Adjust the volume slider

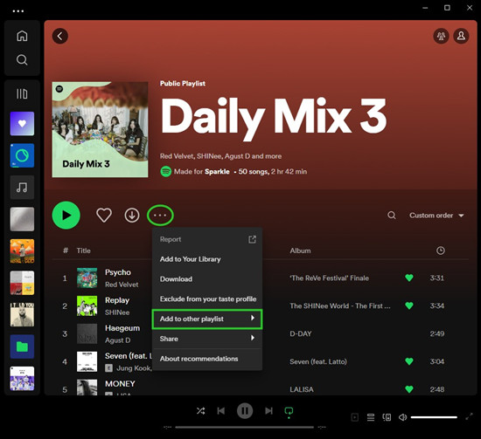434,417
